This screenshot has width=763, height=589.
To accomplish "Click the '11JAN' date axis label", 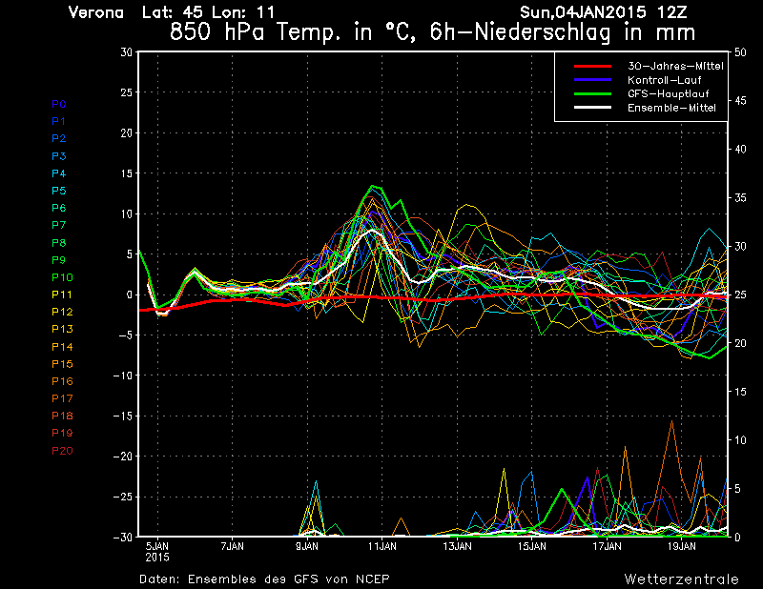I will pyautogui.click(x=382, y=546).
